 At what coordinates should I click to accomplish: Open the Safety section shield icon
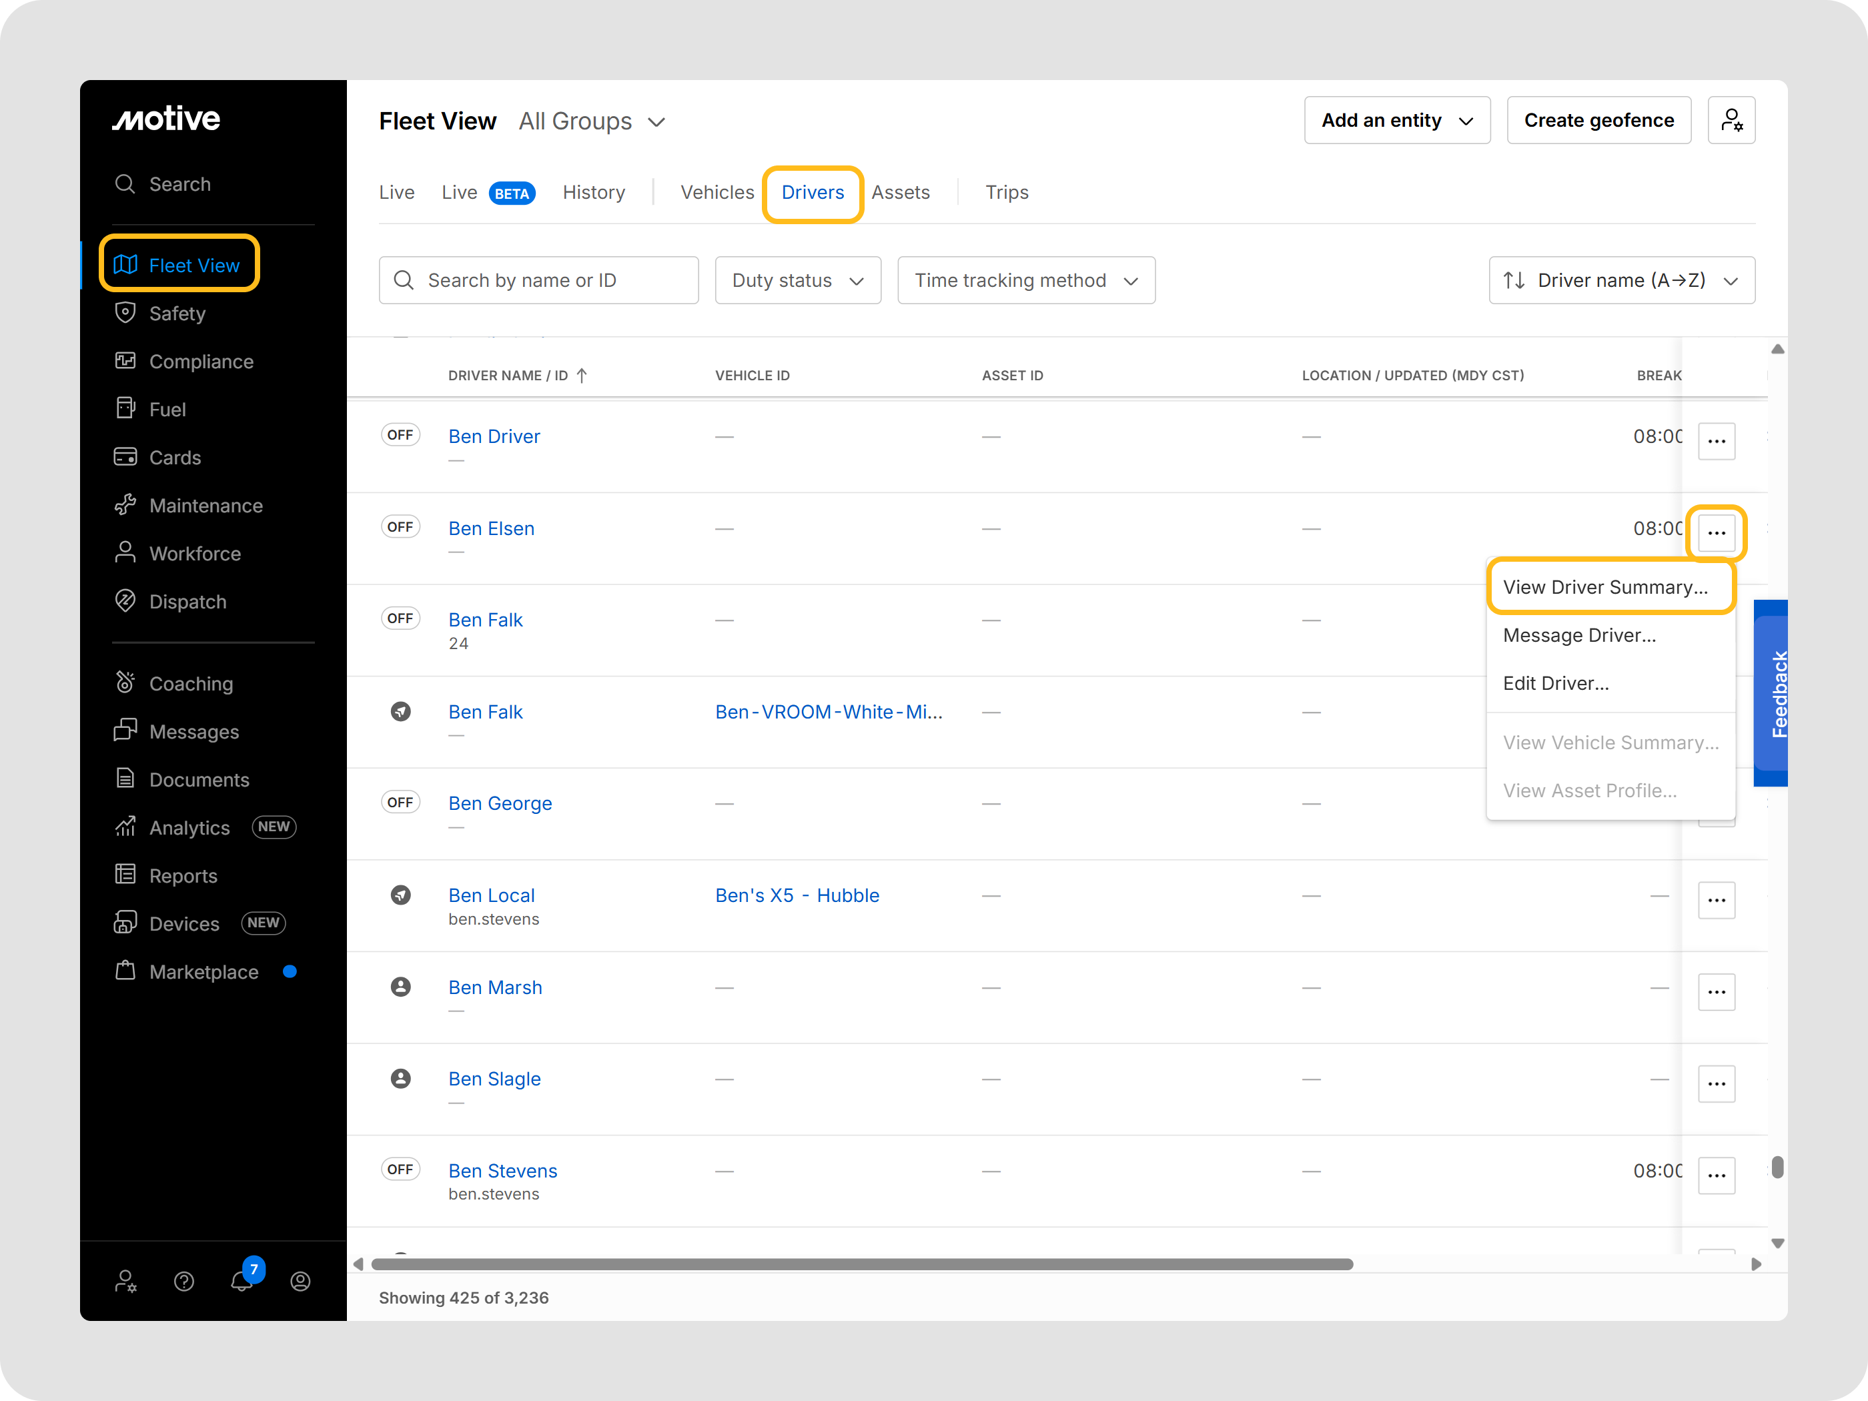[x=125, y=312]
